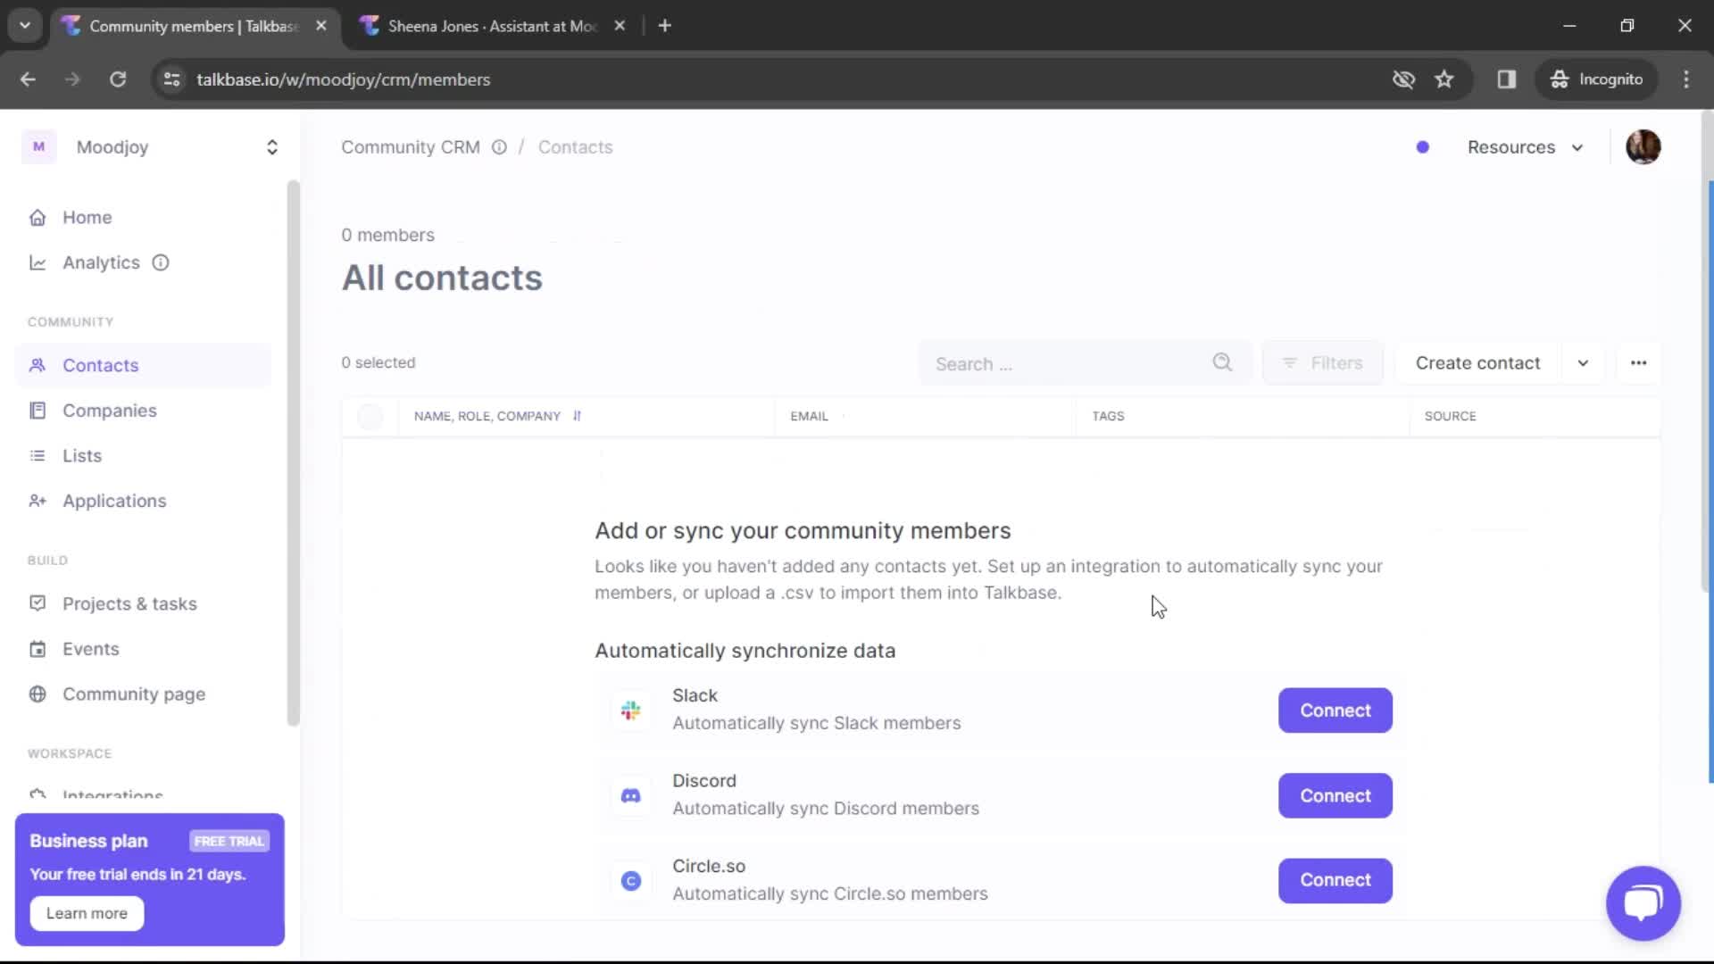1714x964 pixels.
Task: Open the Home section from sidebar
Action: 87,217
